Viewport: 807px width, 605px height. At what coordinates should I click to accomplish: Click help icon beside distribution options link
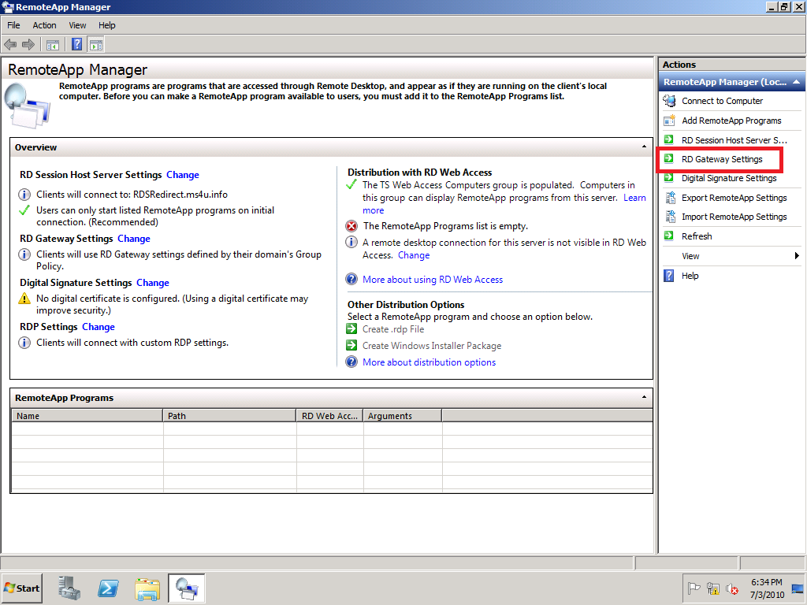tap(351, 362)
